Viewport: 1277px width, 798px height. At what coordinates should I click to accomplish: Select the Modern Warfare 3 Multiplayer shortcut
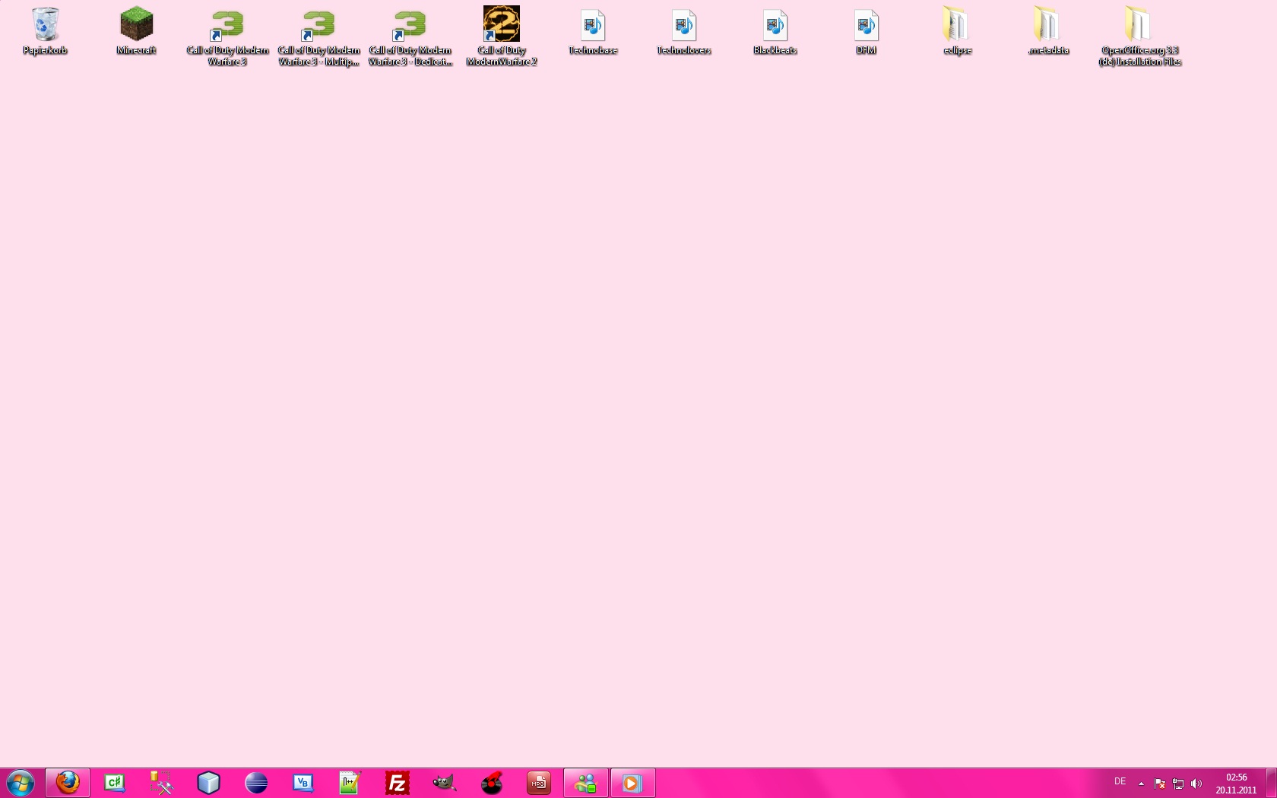coord(319,26)
